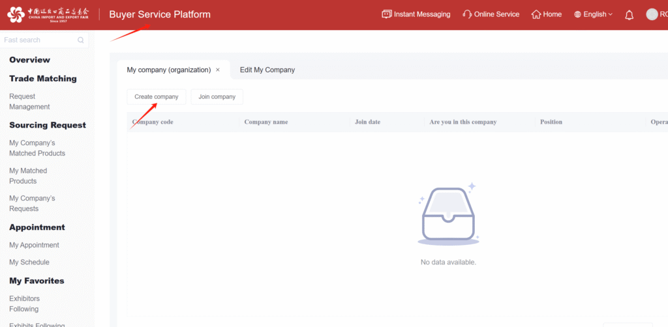The width and height of the screenshot is (668, 327).
Task: Open Request Management in sidebar
Action: [x=29, y=102]
